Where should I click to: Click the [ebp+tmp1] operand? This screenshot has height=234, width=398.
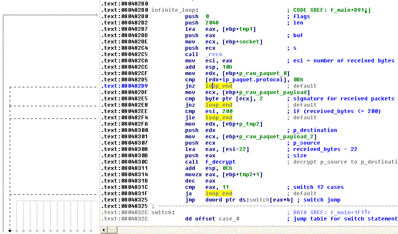click(239, 29)
